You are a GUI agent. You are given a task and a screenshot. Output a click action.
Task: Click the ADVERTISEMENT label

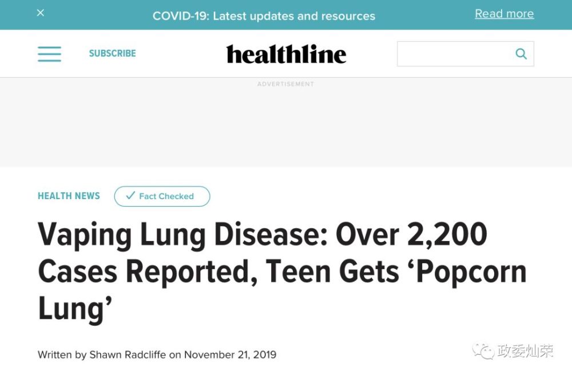point(285,84)
